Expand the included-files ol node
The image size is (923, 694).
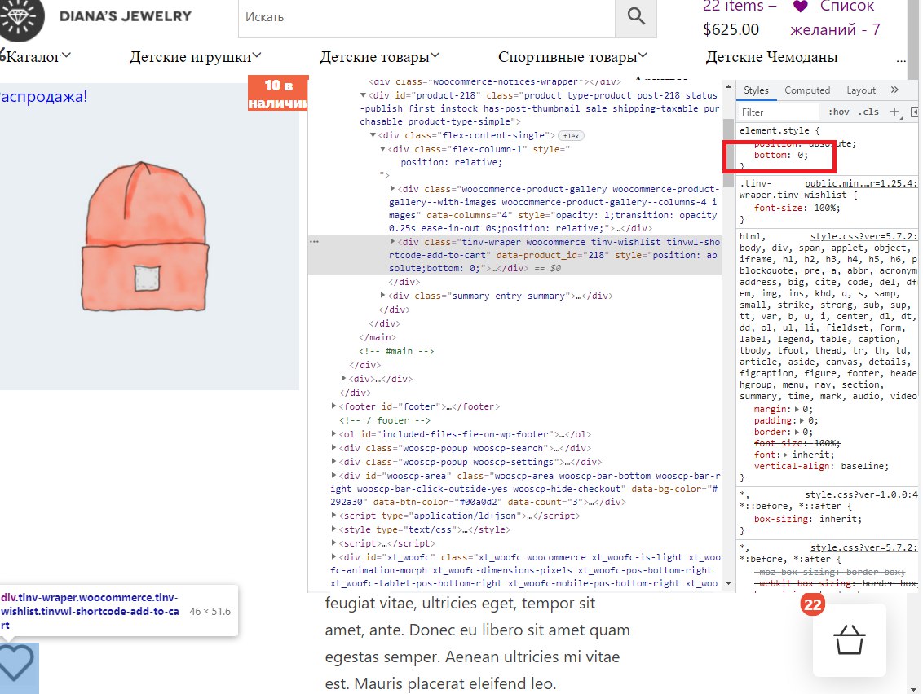coord(333,433)
